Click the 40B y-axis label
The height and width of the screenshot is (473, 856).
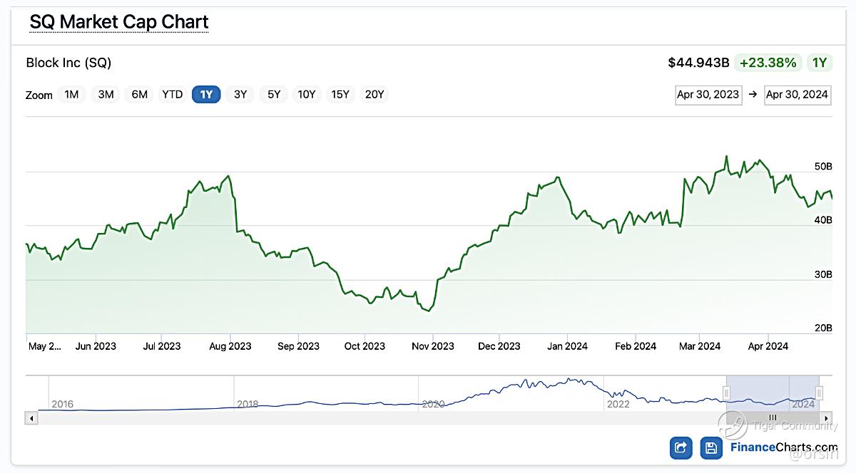point(822,220)
